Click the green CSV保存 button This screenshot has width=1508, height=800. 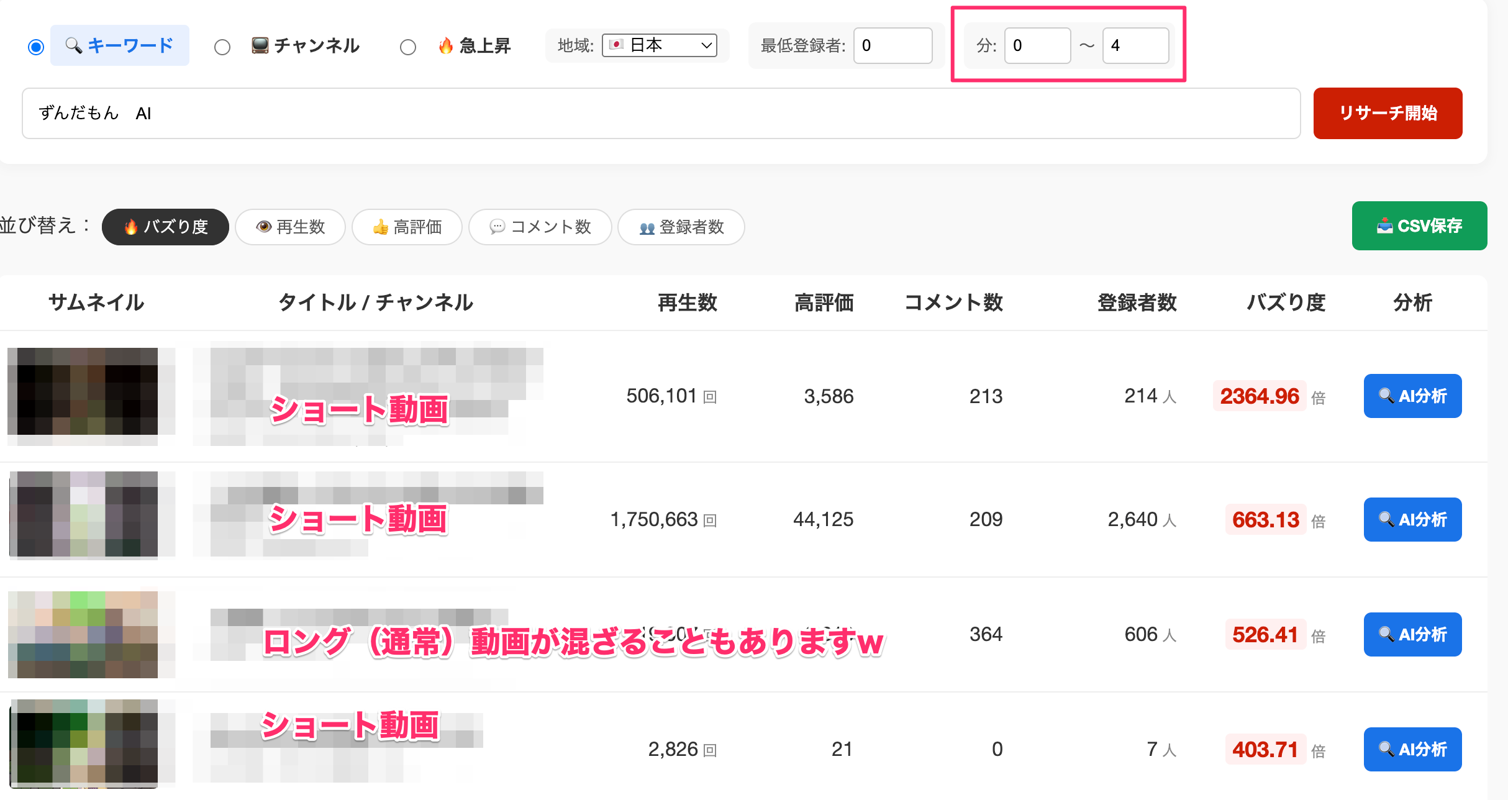tap(1419, 225)
